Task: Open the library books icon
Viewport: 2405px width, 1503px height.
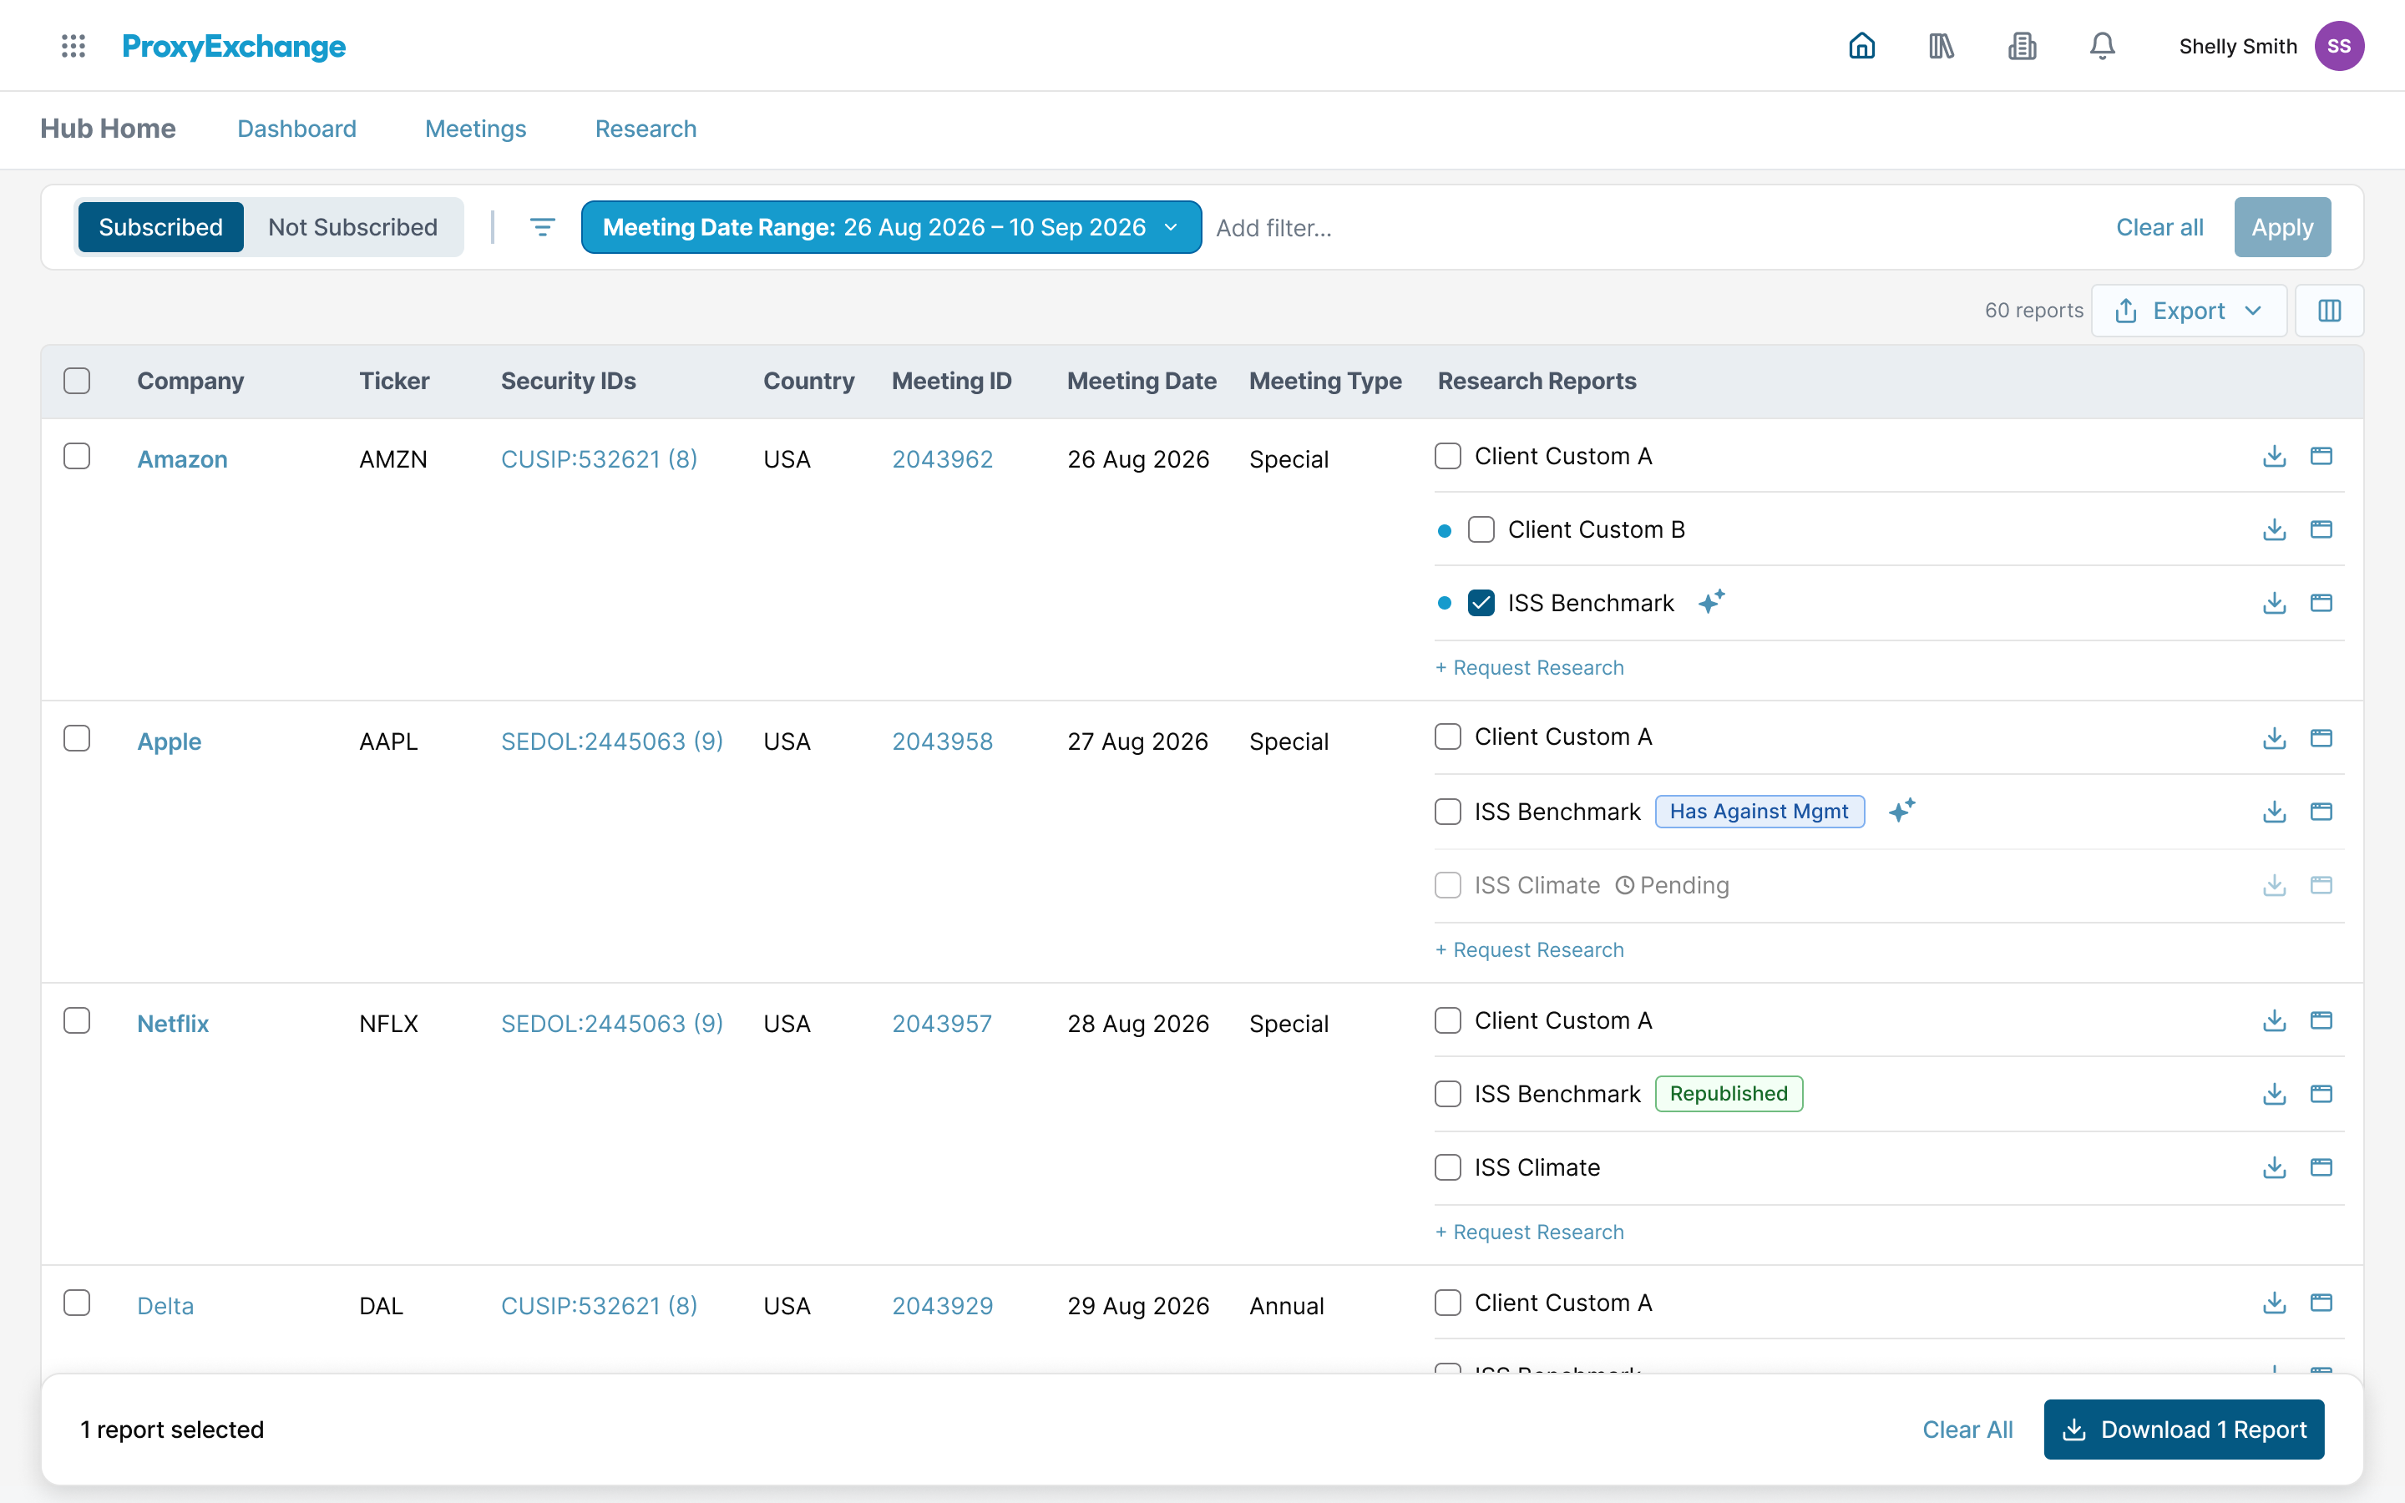Action: pos(1941,46)
